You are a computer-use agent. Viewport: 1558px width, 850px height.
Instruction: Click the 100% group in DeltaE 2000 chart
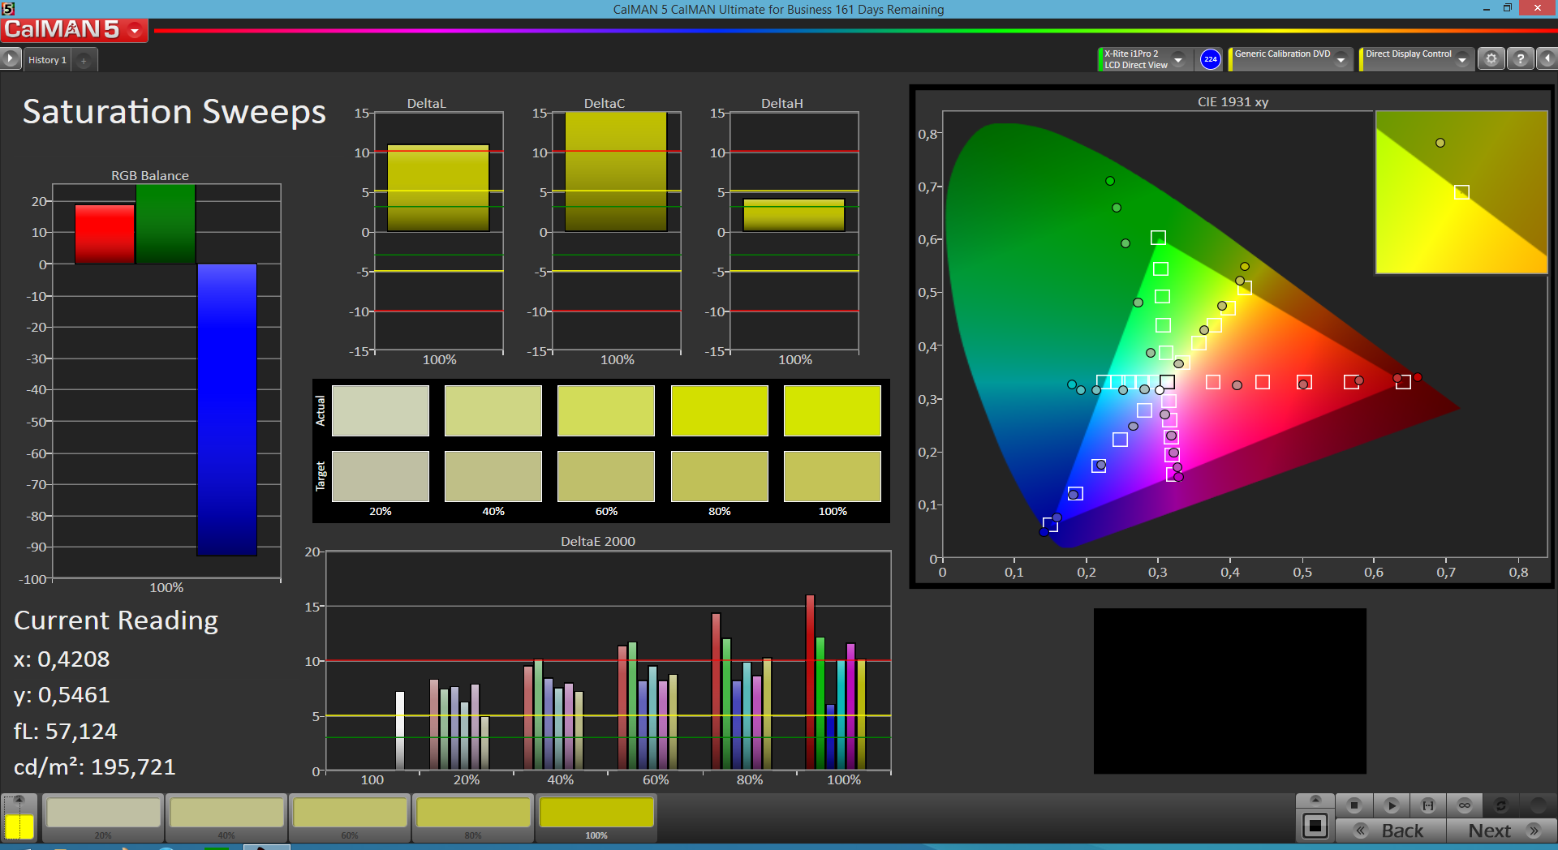(835, 681)
